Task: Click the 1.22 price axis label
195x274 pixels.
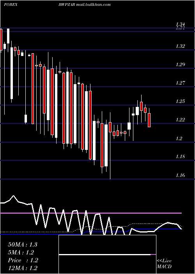Action: (180, 120)
